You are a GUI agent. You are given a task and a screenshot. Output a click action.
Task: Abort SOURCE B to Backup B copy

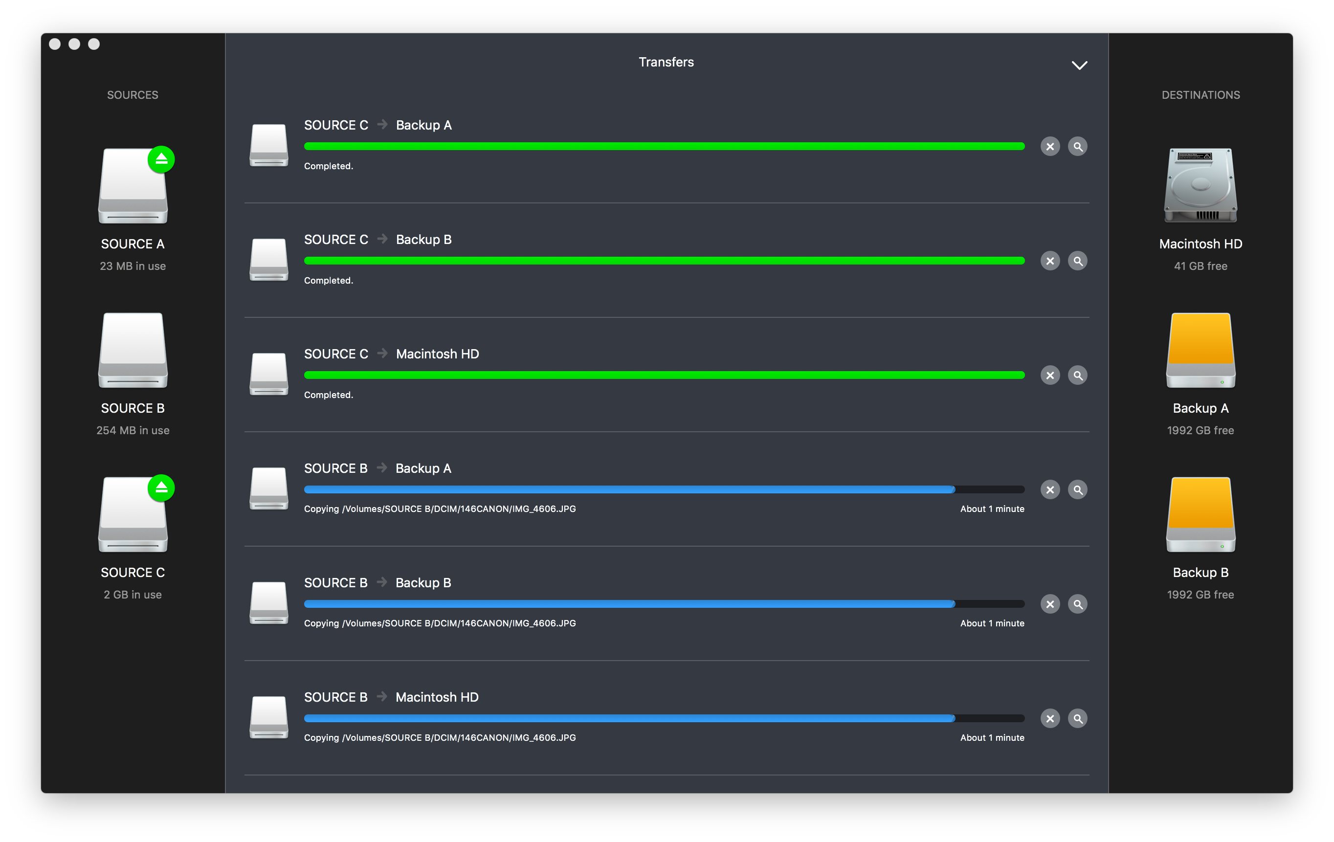click(x=1050, y=604)
